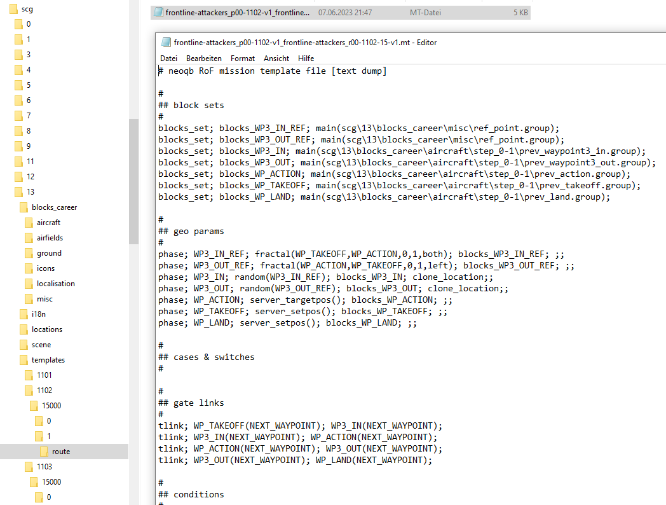This screenshot has width=666, height=505.
Task: Open the blocks_career folder
Action: pos(55,207)
